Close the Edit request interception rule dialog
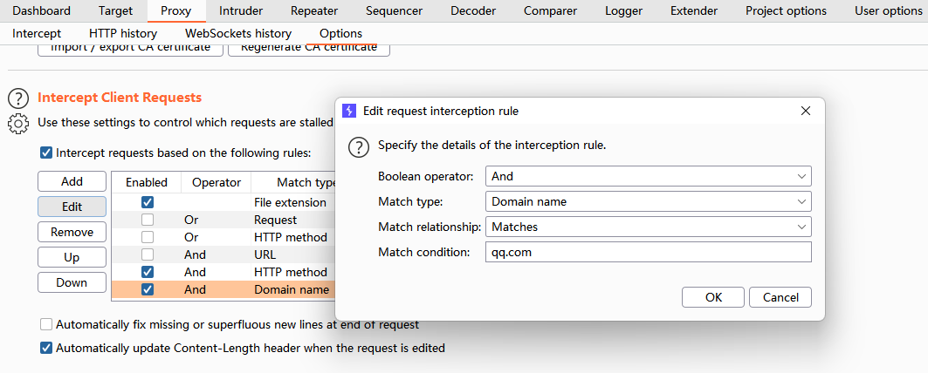This screenshot has width=928, height=373. pyautogui.click(x=805, y=111)
